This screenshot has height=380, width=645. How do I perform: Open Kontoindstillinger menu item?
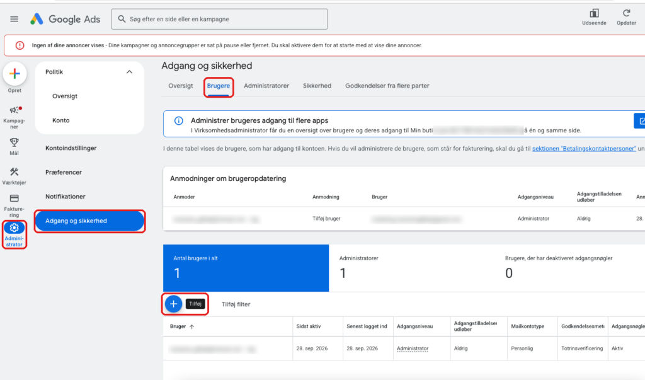tap(71, 148)
